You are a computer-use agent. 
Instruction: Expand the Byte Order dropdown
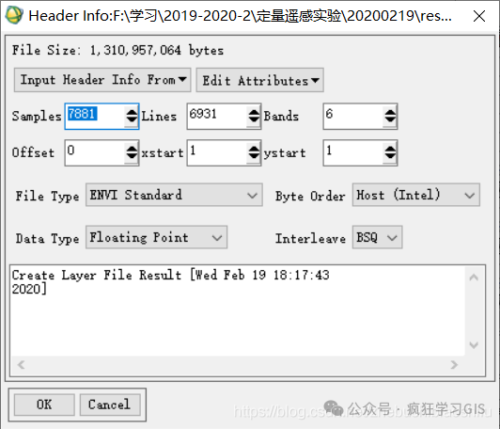(415, 195)
